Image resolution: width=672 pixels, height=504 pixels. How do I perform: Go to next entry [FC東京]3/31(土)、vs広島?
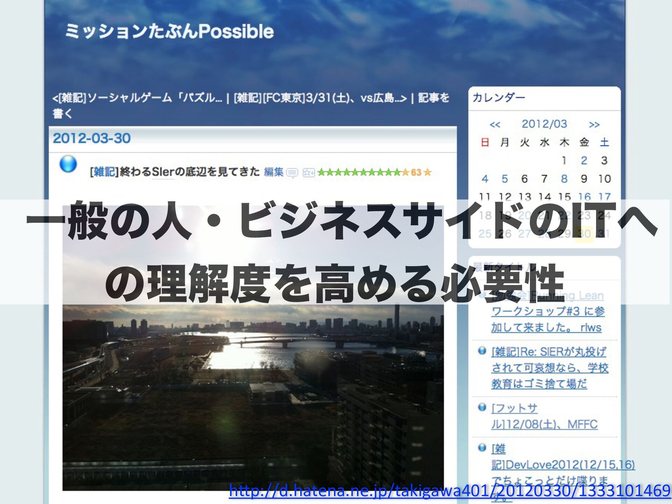(x=320, y=98)
